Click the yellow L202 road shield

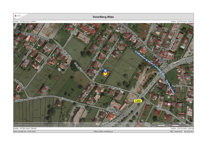pos(138,101)
